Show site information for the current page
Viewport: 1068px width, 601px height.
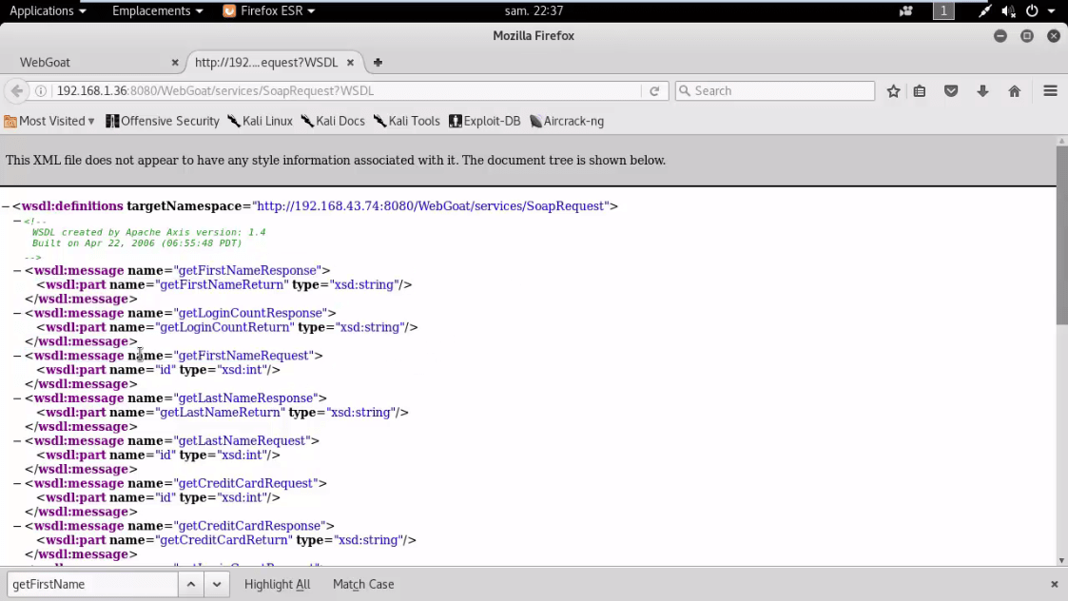click(x=41, y=90)
